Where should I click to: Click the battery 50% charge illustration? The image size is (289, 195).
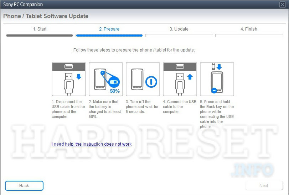[x=106, y=79]
